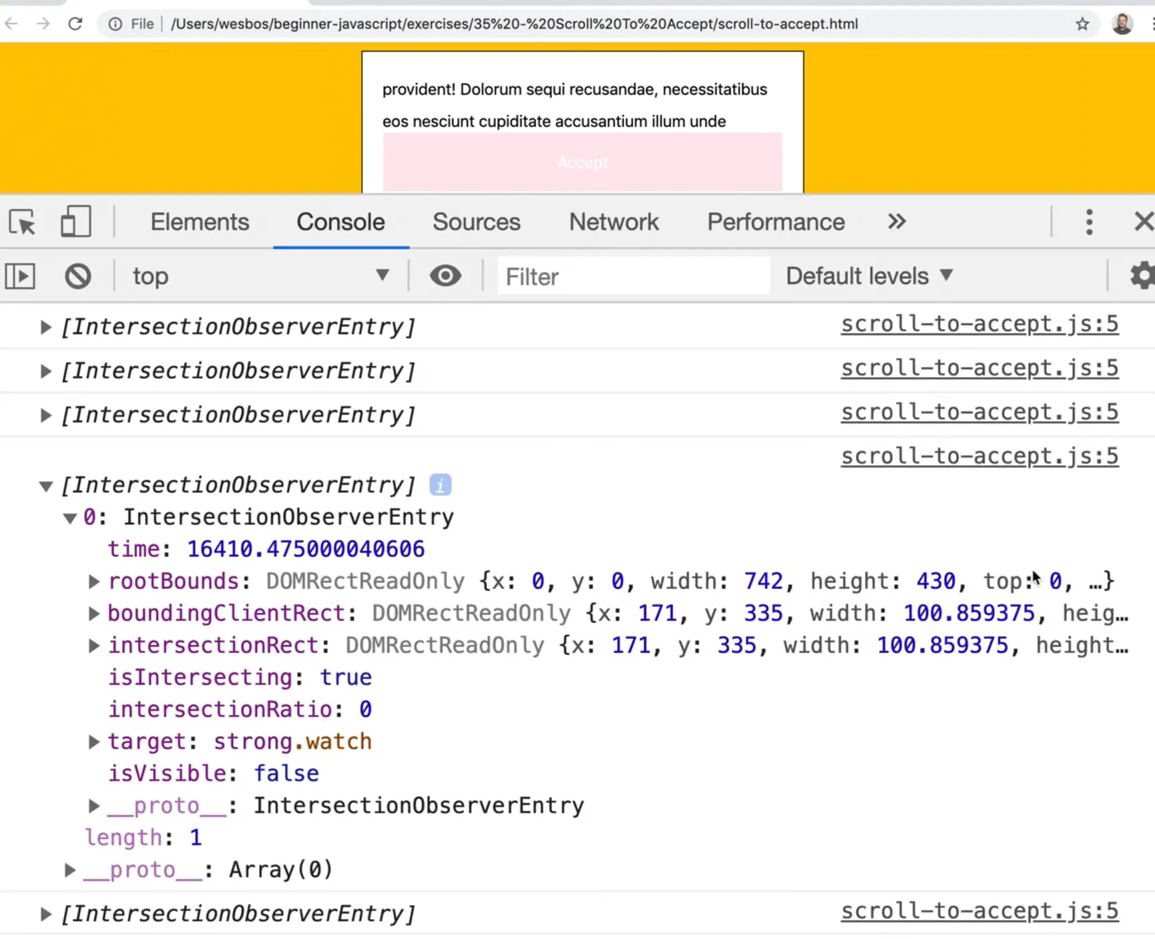This screenshot has height=939, width=1155.
Task: Switch to the Network tab
Action: click(614, 222)
